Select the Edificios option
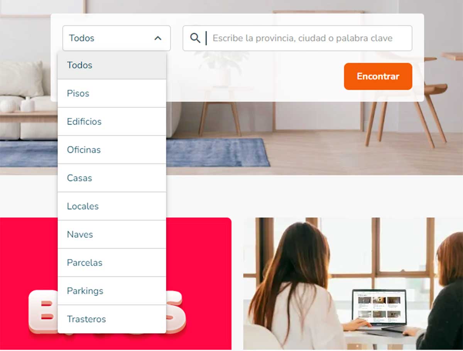463x351 pixels. (112, 121)
